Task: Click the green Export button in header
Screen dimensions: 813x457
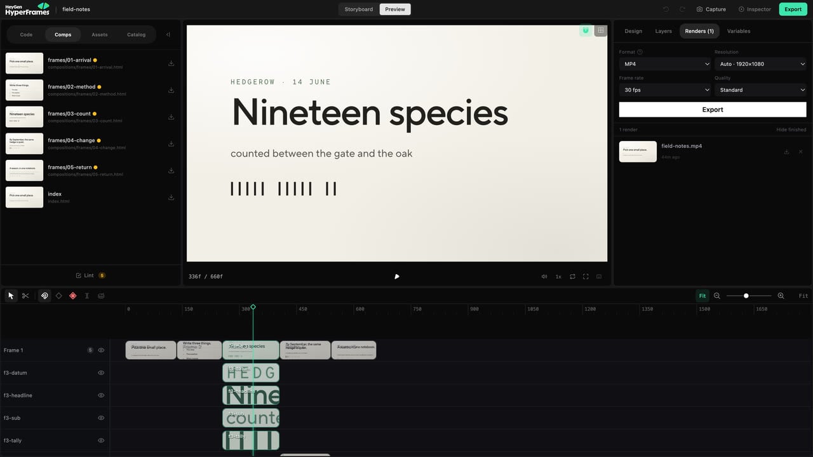Action: [793, 10]
